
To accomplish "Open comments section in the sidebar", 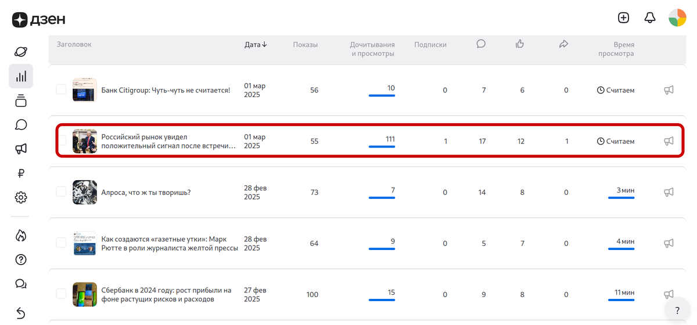I will (21, 125).
